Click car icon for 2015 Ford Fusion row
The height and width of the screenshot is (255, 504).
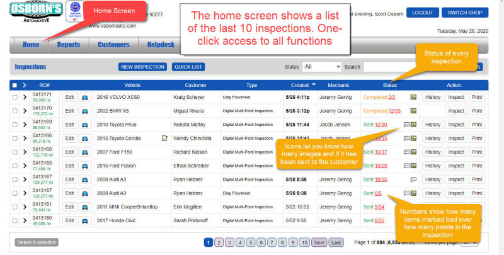(x=85, y=166)
